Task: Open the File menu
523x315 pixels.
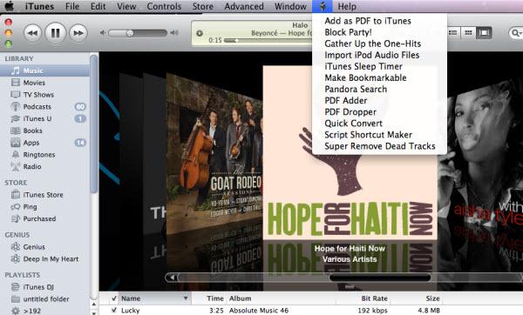Action: [x=72, y=6]
